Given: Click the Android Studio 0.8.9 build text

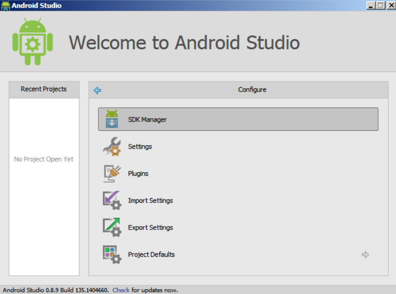Looking at the screenshot, I should [56, 290].
